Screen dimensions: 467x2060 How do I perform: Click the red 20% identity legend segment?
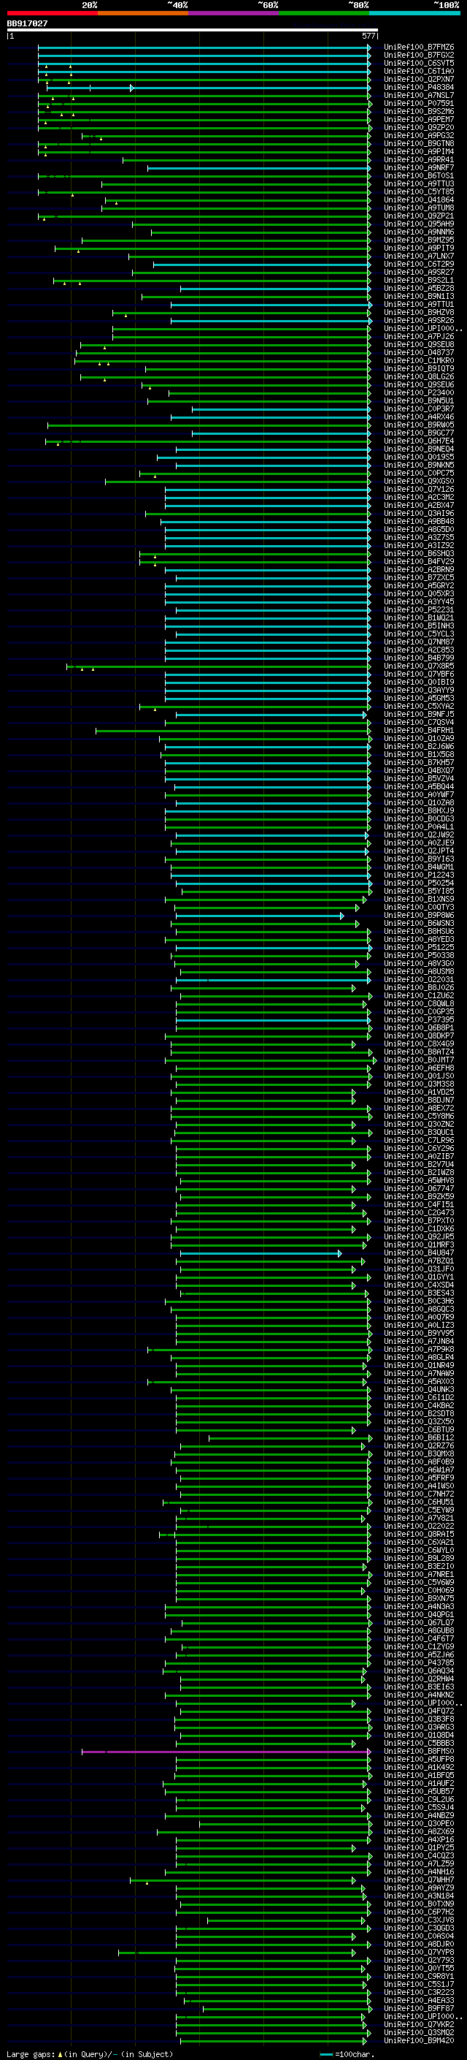[x=52, y=14]
